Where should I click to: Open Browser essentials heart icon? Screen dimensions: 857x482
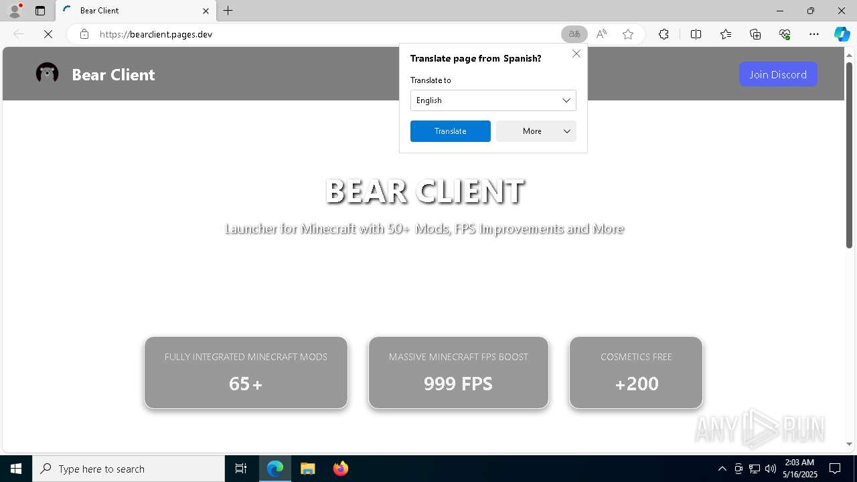tap(785, 34)
